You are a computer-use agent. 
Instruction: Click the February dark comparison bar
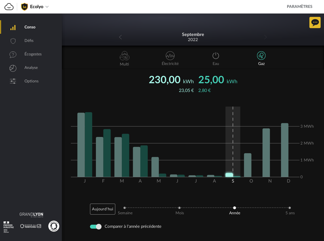(x=107, y=153)
